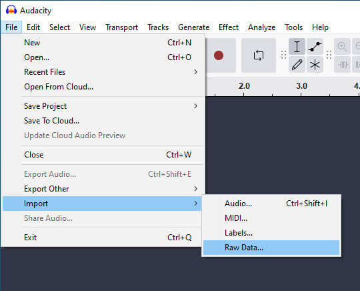The width and height of the screenshot is (360, 291).
Task: Select Raw Data... in the Import submenu
Action: click(x=271, y=248)
